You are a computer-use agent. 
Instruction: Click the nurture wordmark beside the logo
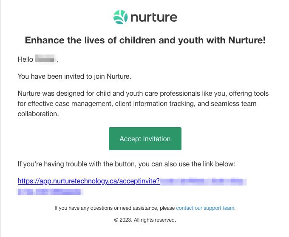pos(153,18)
